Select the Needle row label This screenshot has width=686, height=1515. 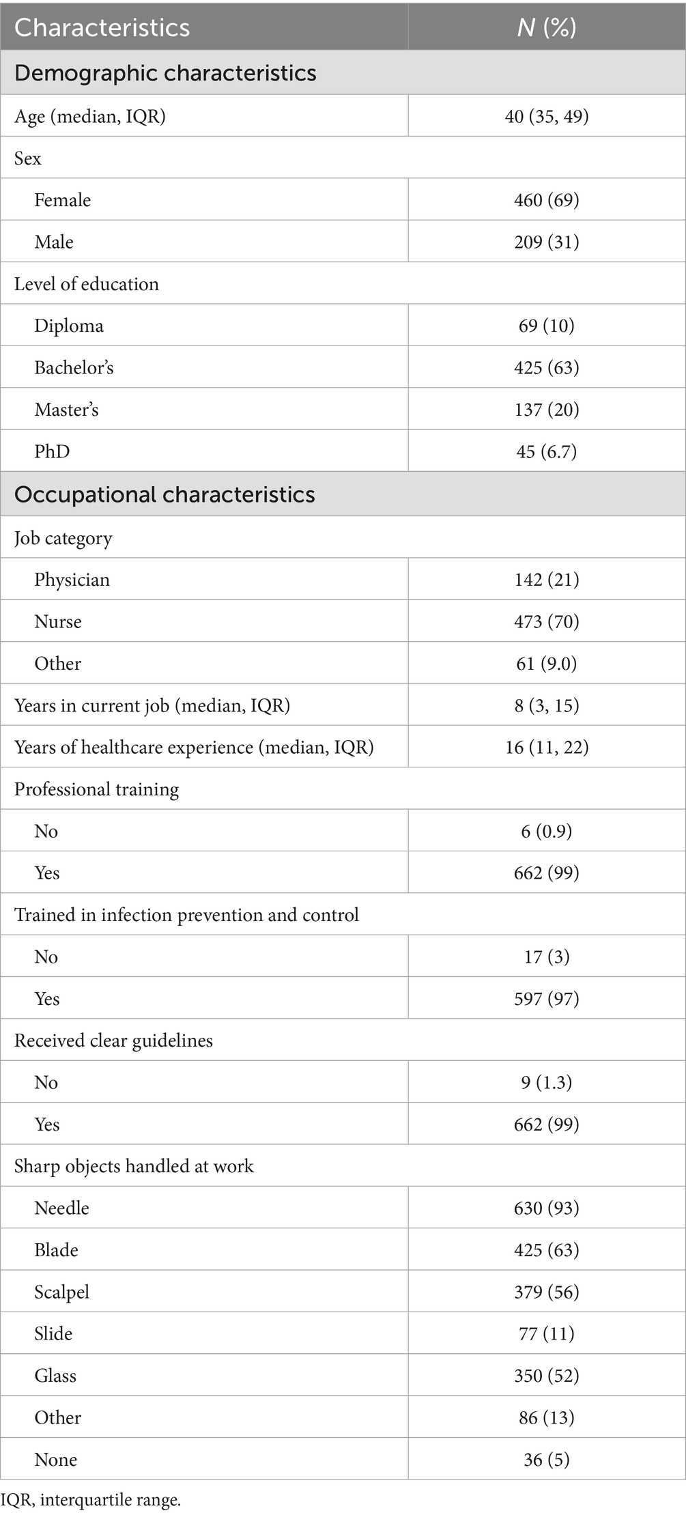tap(61, 1208)
